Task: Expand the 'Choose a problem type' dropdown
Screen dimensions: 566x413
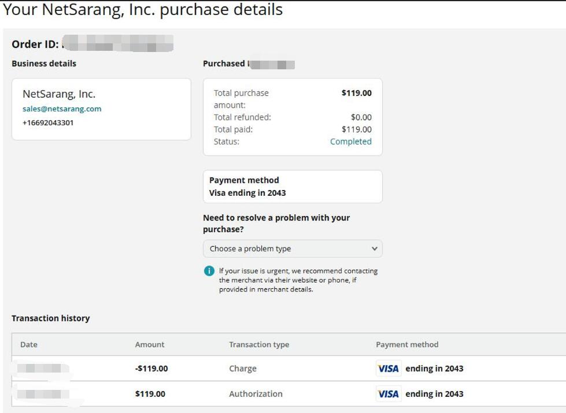Action: coord(293,249)
